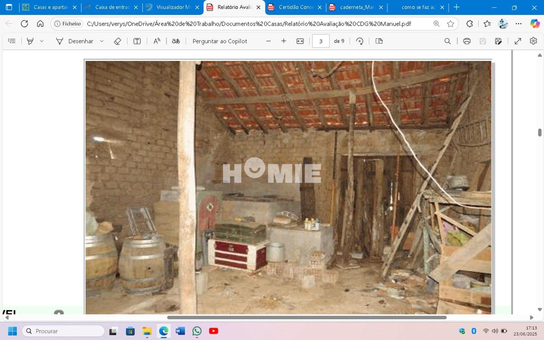Click the vertical scrollbar thumb
Viewport: 544px width, 340px height.
point(539,132)
